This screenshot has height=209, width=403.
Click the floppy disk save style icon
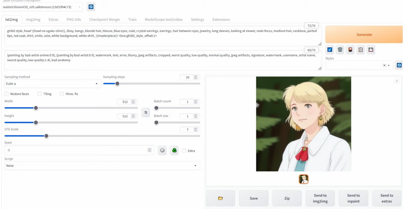coord(370,50)
